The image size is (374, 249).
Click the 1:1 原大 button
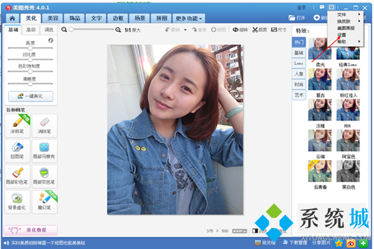[133, 30]
